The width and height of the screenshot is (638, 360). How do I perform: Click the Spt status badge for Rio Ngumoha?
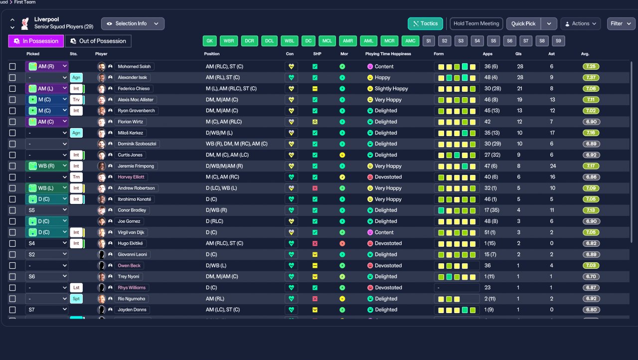pos(76,299)
